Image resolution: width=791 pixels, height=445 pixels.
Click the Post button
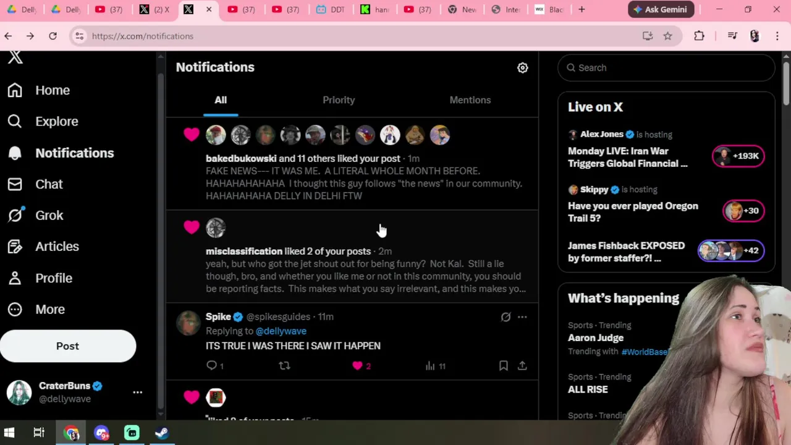click(x=68, y=346)
